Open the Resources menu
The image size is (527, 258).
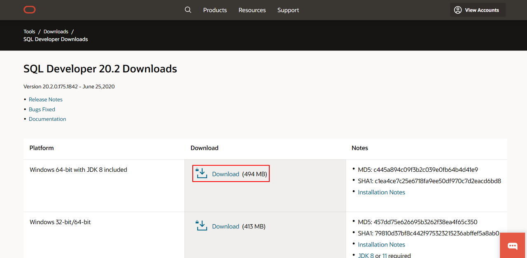[252, 10]
